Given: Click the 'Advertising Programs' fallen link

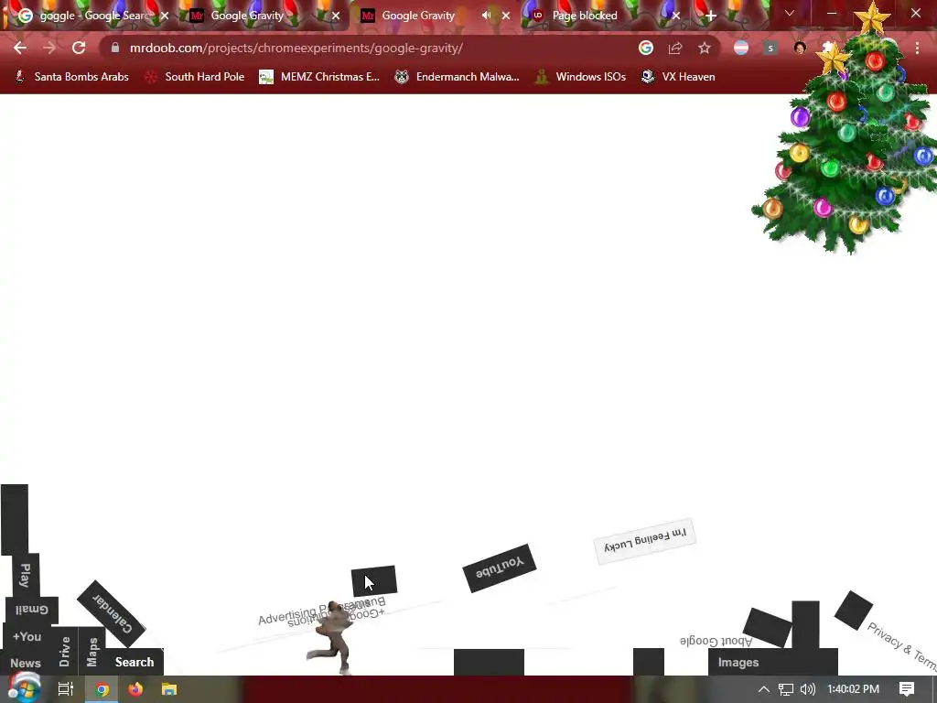Looking at the screenshot, I should tap(288, 614).
